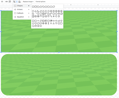Click the horizontal ruler at mark 3
This screenshot has height=98, width=119.
(71, 5)
